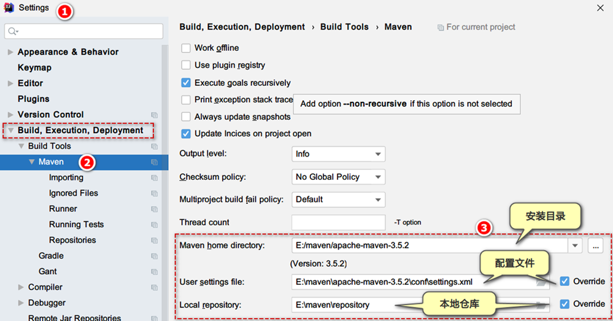Toggle Override for User settings file
The image size is (613, 321).
[x=565, y=282]
